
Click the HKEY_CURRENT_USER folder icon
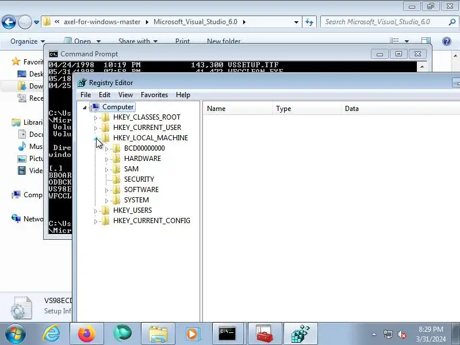tap(105, 128)
